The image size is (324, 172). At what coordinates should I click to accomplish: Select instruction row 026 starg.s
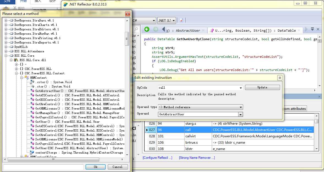229,123
